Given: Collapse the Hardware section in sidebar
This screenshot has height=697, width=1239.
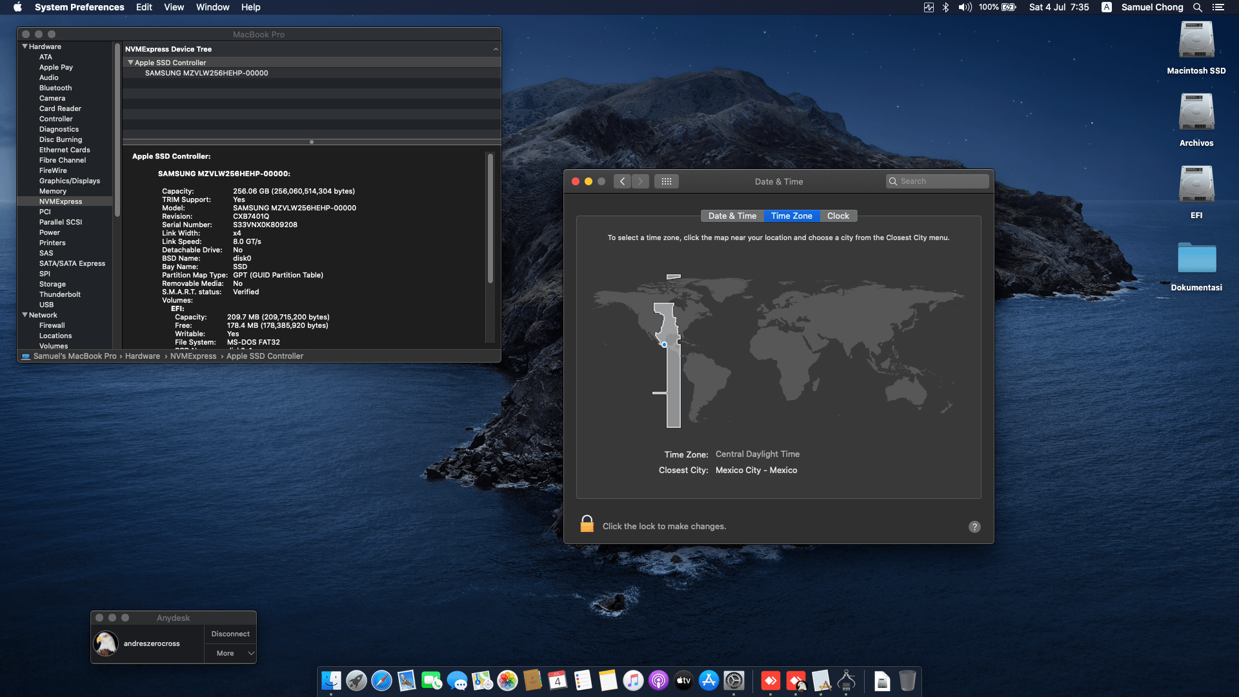Looking at the screenshot, I should tap(25, 46).
